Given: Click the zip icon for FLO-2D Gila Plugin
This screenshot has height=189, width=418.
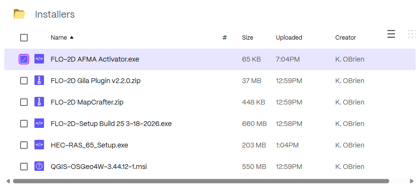Looking at the screenshot, I should pyautogui.click(x=39, y=80).
